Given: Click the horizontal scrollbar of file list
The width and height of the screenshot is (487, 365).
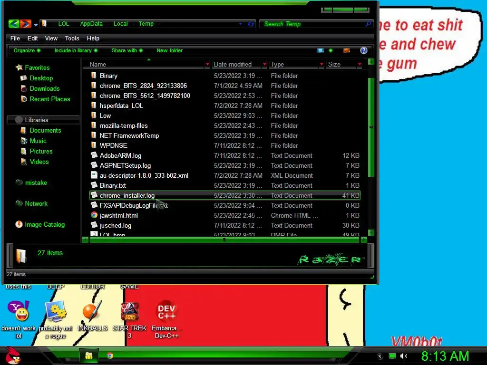Looking at the screenshot, I should [x=225, y=240].
